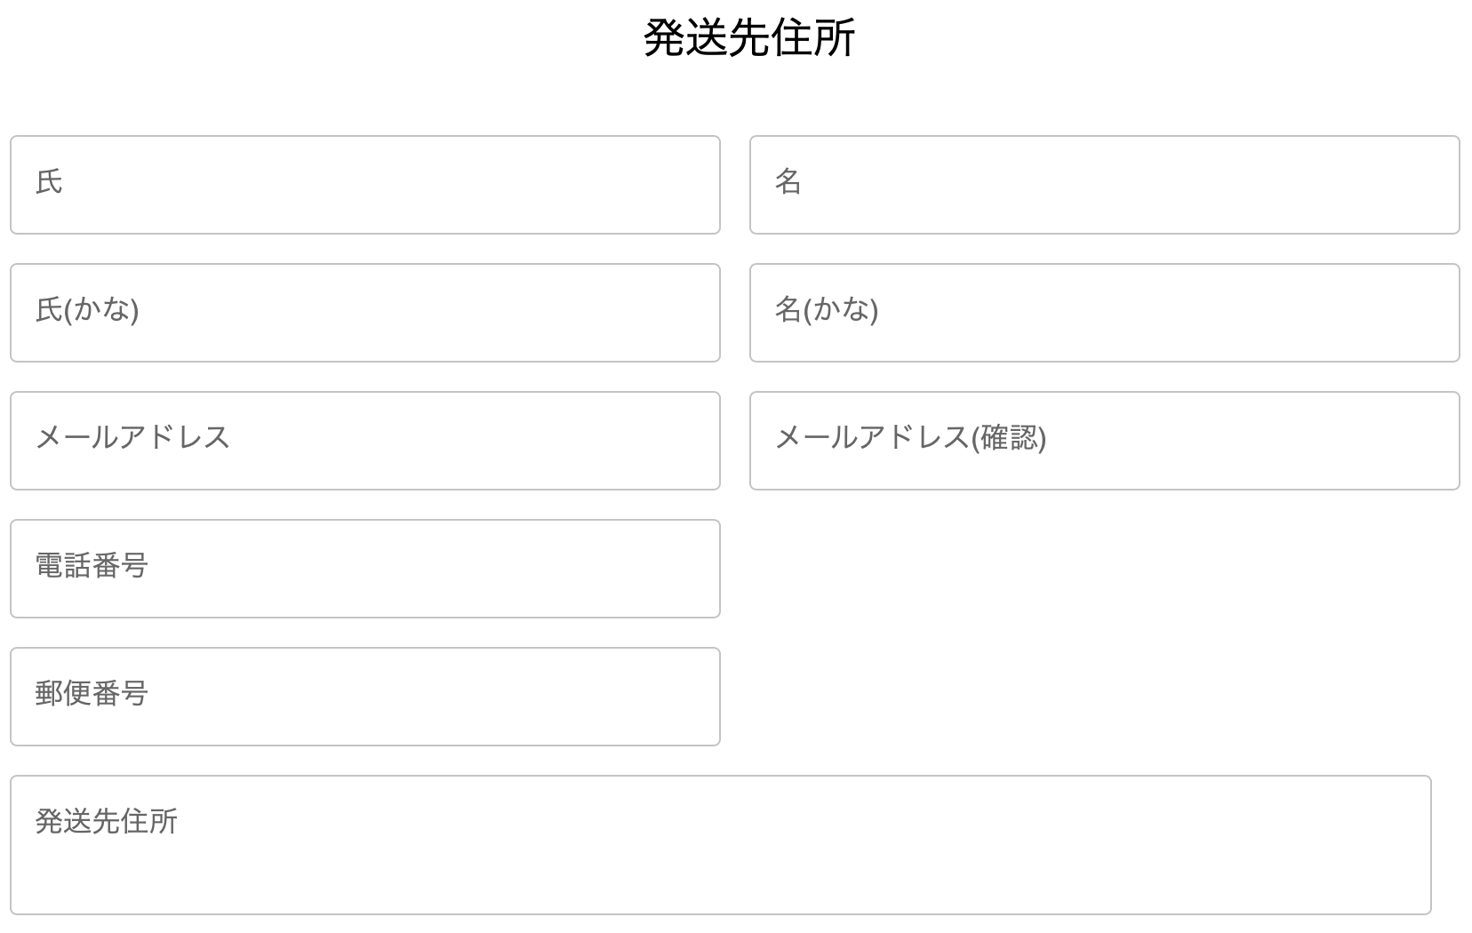
Task: Click into the primary email address box
Action: (364, 441)
